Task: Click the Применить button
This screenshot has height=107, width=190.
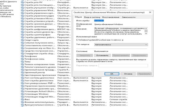Action: 144,74
